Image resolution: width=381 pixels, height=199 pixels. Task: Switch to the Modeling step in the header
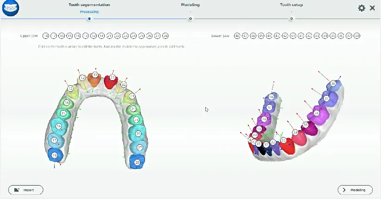190,5
